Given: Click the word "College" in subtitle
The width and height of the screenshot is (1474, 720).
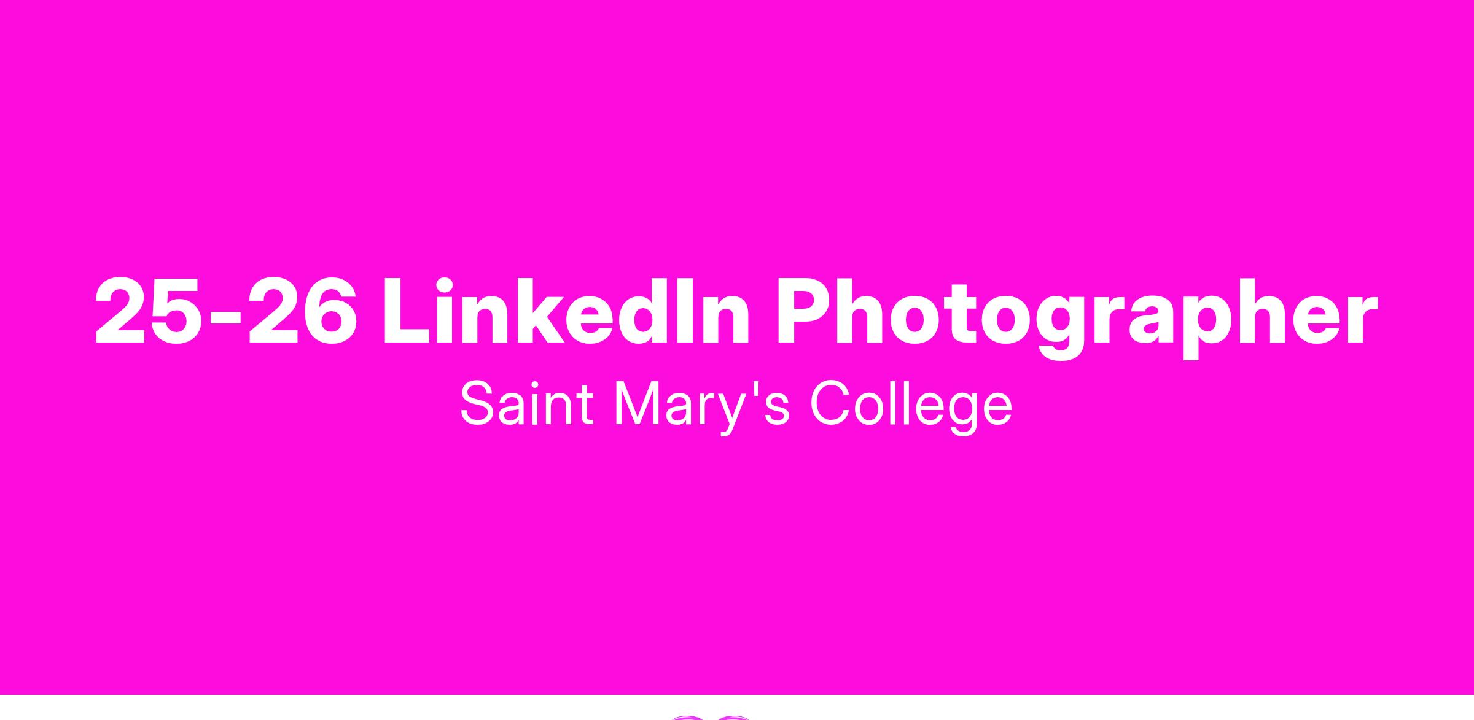Looking at the screenshot, I should pyautogui.click(x=911, y=406).
